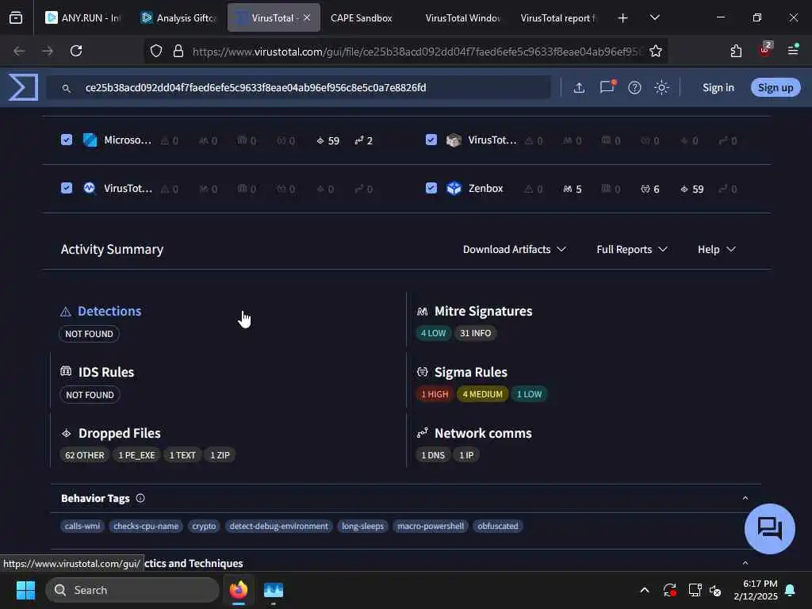Click the Sign up button

tap(776, 87)
